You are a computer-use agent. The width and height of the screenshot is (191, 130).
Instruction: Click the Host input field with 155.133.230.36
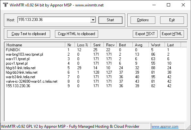[54, 20]
